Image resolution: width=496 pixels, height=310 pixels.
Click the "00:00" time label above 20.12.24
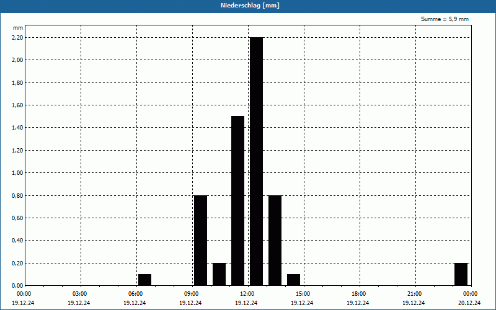click(x=471, y=294)
